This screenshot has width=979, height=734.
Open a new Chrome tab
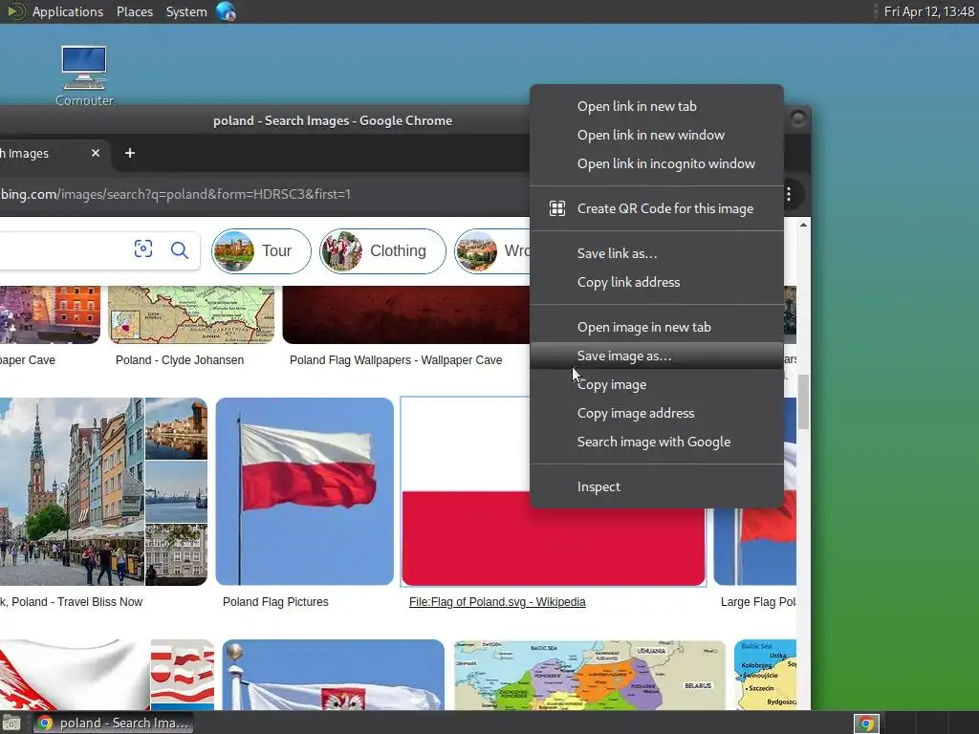(x=130, y=153)
